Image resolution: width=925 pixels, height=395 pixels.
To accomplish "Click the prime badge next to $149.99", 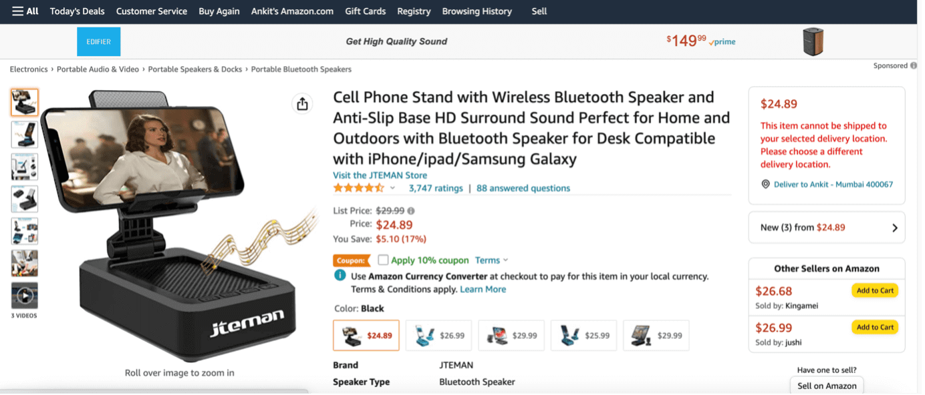I will click(x=721, y=41).
